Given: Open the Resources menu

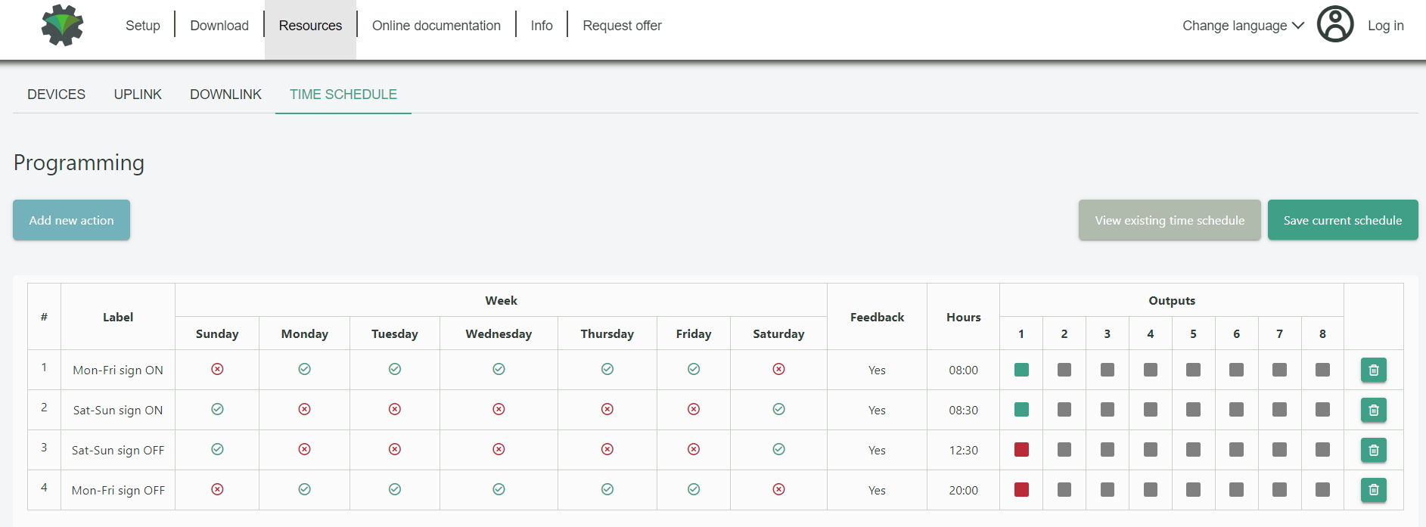Looking at the screenshot, I should (x=310, y=26).
